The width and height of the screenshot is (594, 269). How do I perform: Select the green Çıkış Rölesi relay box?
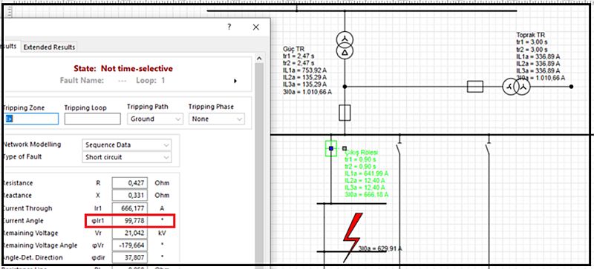[331, 148]
